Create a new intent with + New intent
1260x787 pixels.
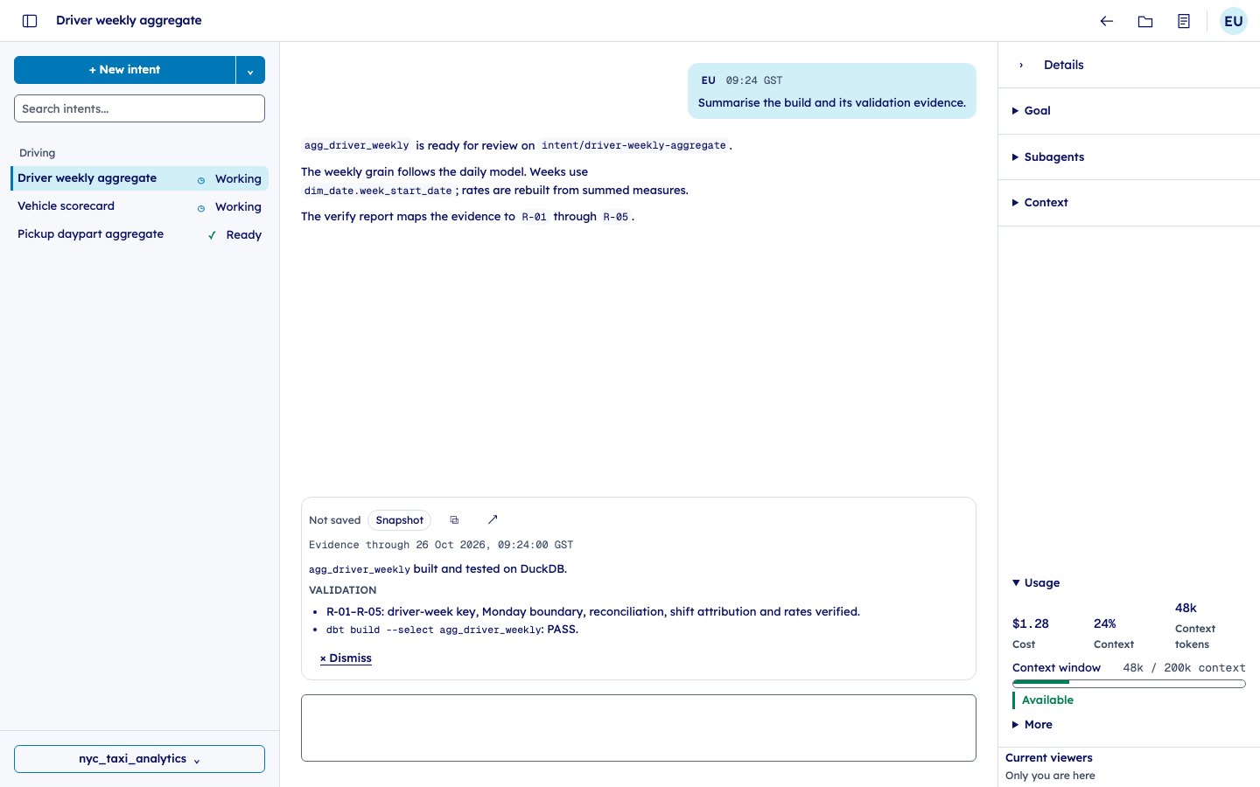pyautogui.click(x=124, y=70)
